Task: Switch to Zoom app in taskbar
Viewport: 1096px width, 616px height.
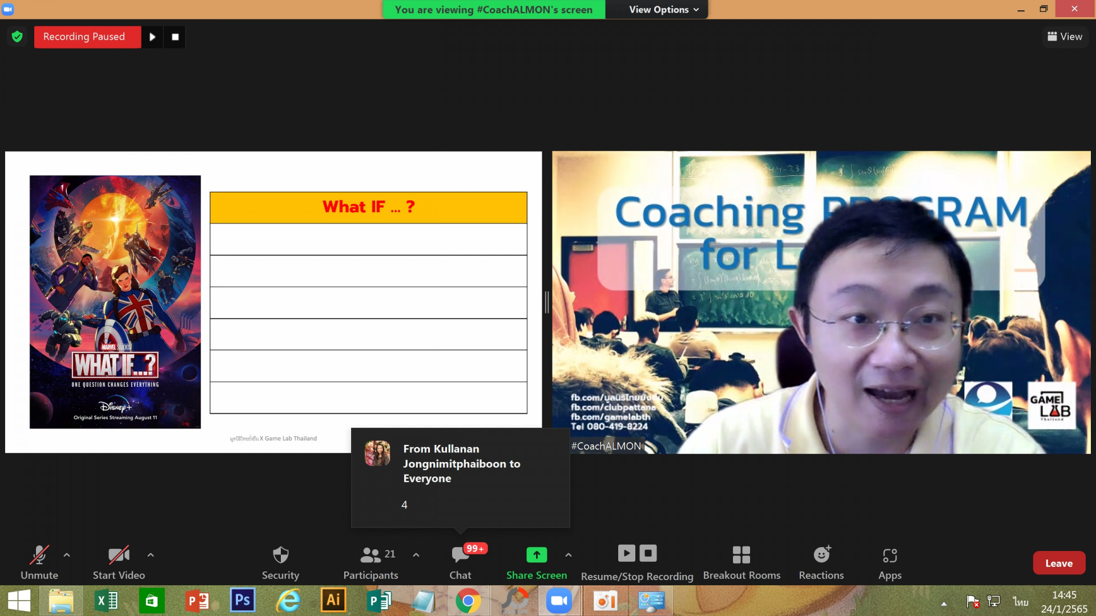Action: pos(559,601)
